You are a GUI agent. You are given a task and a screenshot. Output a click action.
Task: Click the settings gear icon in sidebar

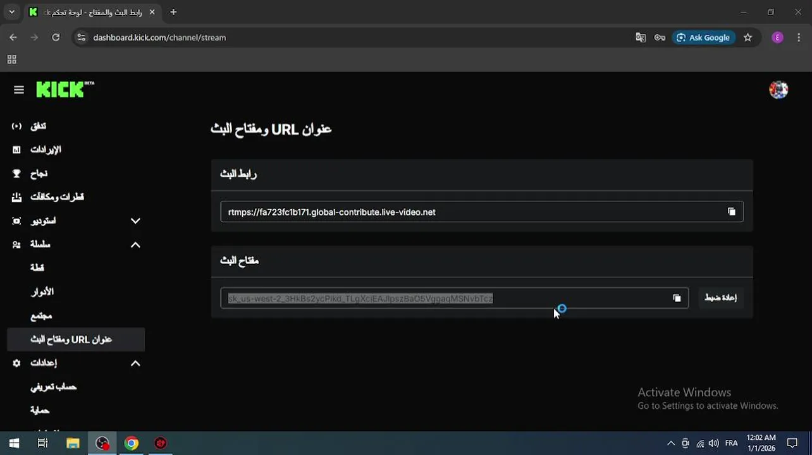coord(16,363)
